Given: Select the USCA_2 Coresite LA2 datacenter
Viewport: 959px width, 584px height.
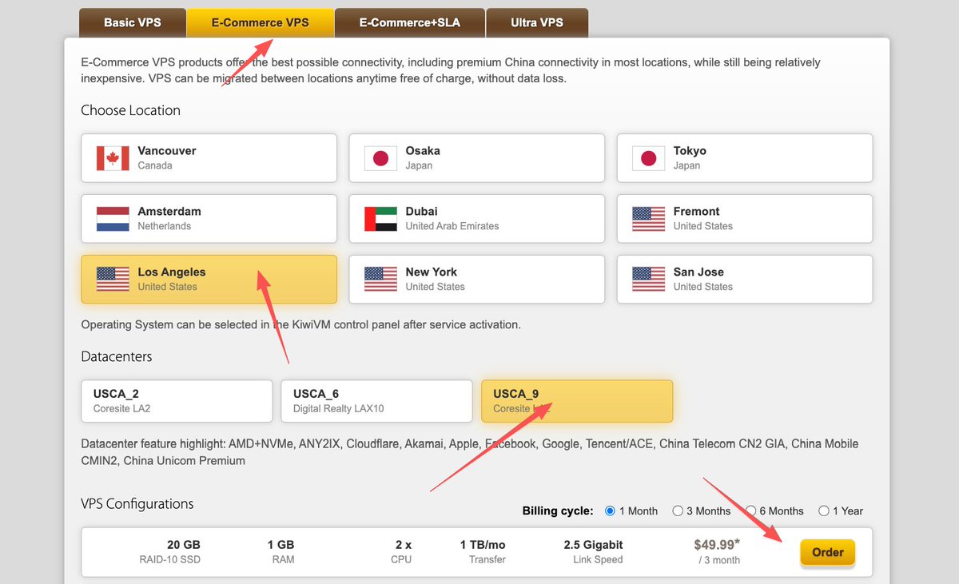Looking at the screenshot, I should (177, 401).
